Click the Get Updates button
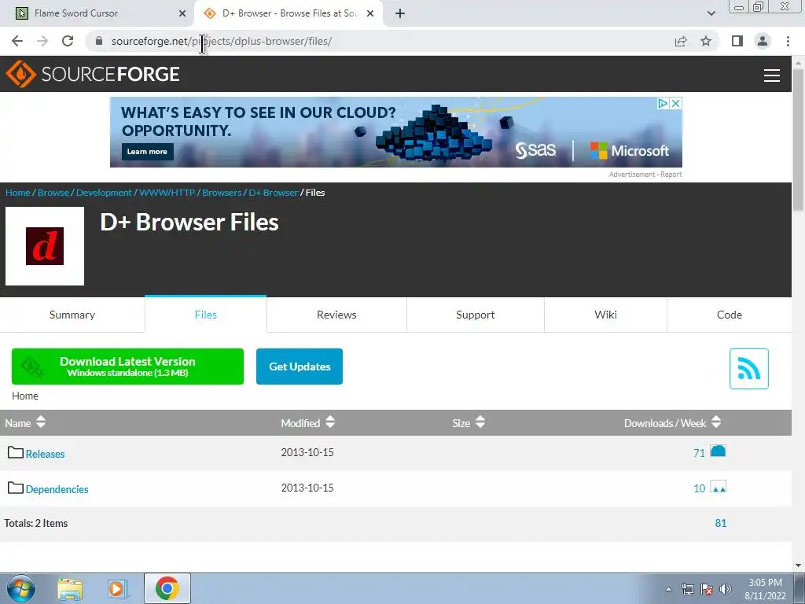 click(300, 366)
